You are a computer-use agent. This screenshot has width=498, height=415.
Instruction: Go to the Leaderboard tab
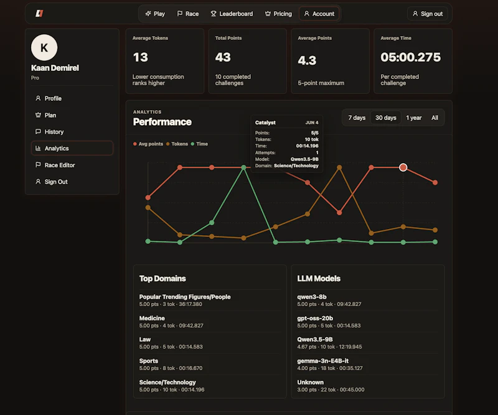click(x=232, y=14)
